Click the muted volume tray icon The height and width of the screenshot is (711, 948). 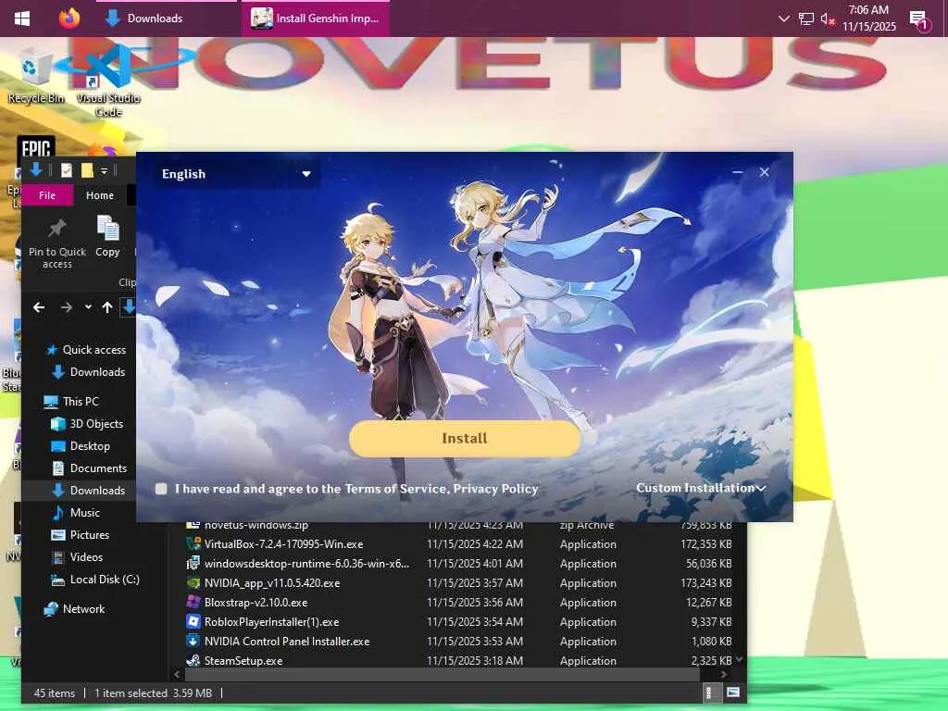click(x=827, y=19)
